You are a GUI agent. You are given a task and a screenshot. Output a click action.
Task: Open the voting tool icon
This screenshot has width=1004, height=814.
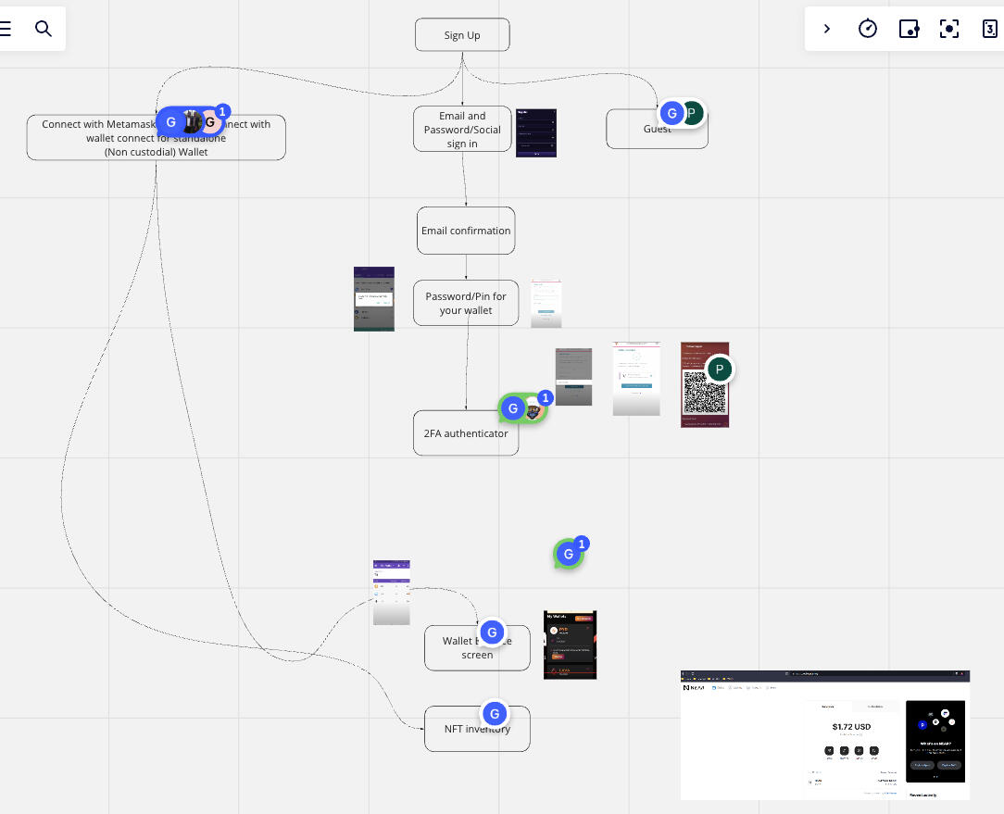coord(909,30)
